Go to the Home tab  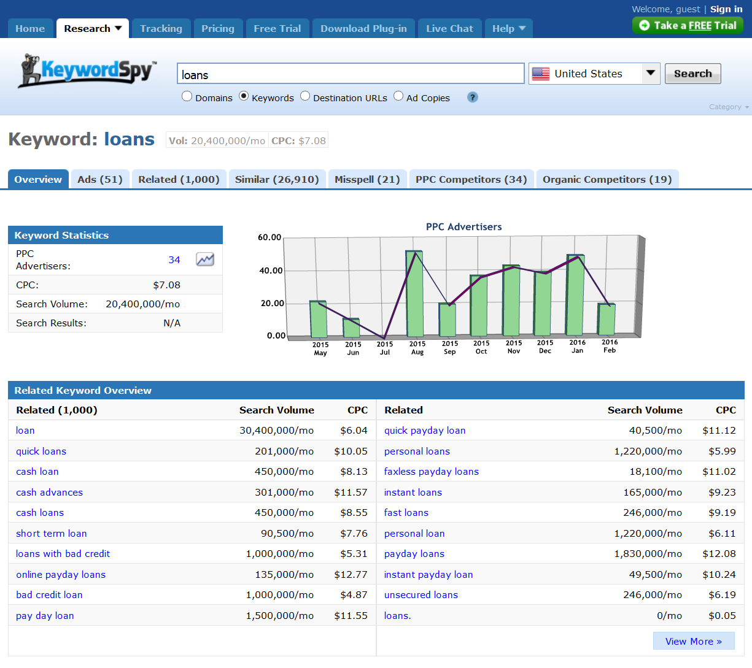tap(30, 28)
